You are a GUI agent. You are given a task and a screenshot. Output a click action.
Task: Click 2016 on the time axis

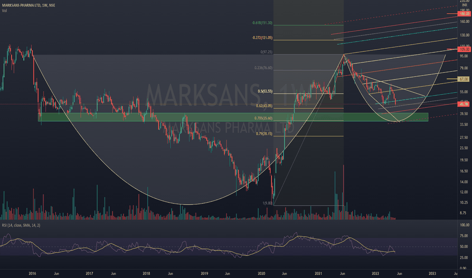click(x=32, y=273)
